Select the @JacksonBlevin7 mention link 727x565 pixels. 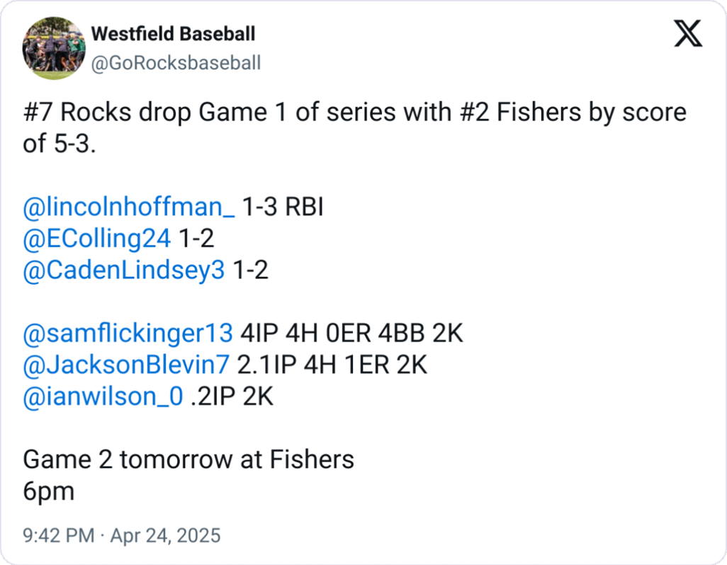tap(126, 365)
